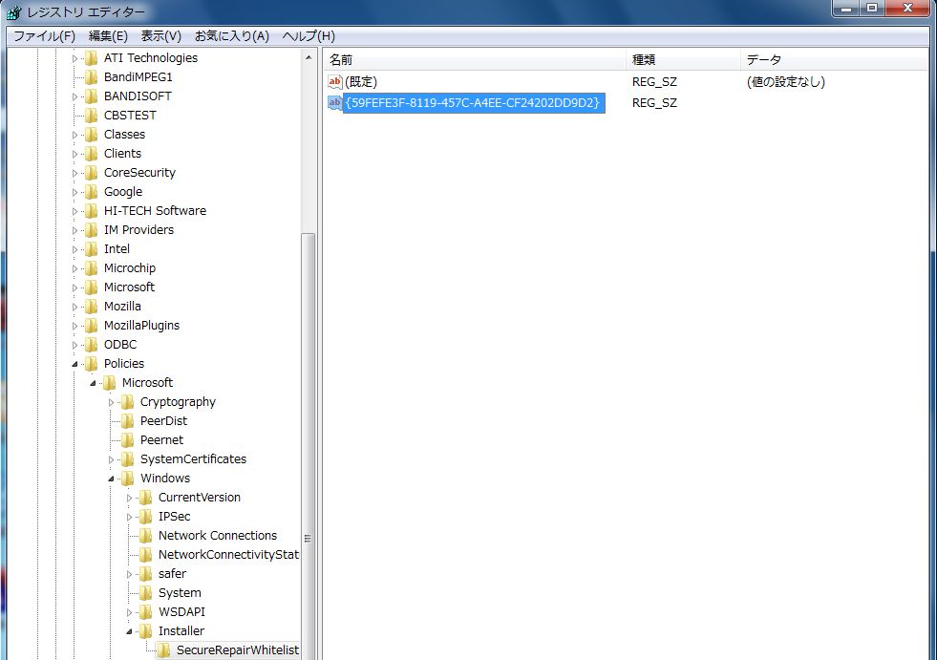Click the ODBC folder icon

[92, 345]
